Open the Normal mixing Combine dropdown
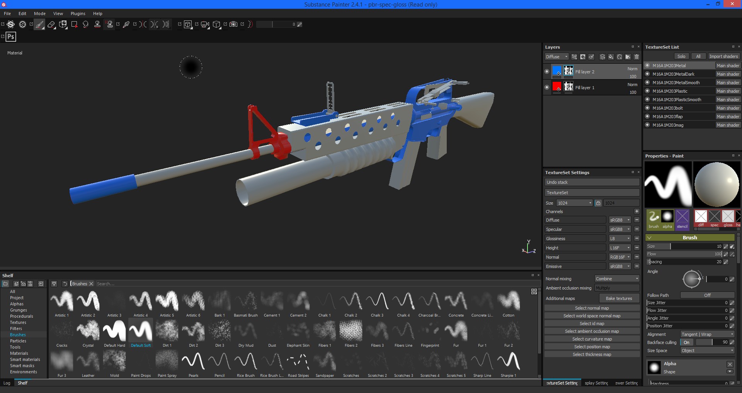The width and height of the screenshot is (742, 393). tap(617, 279)
